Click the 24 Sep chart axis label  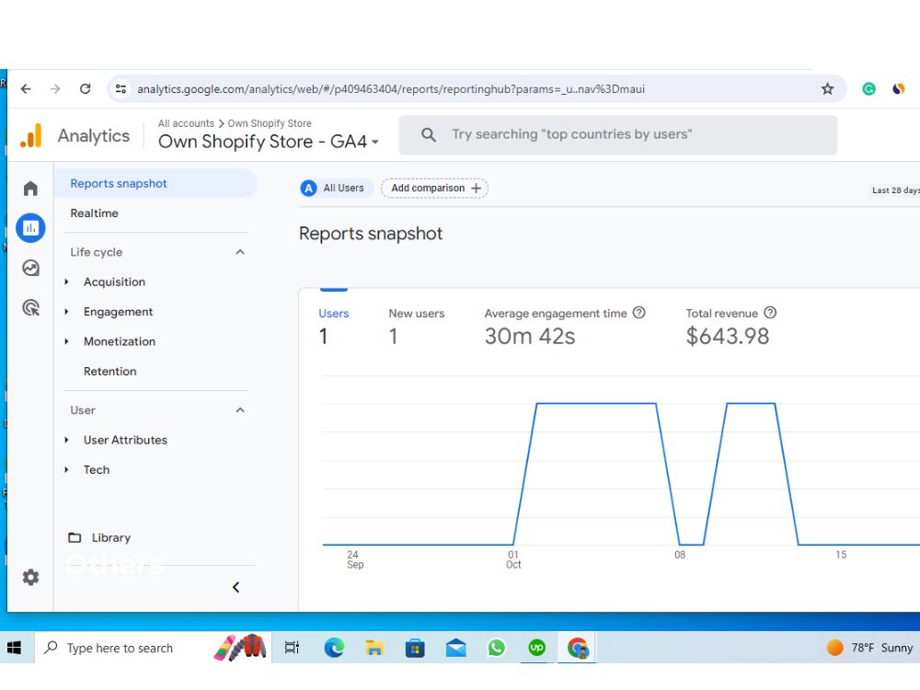(355, 559)
